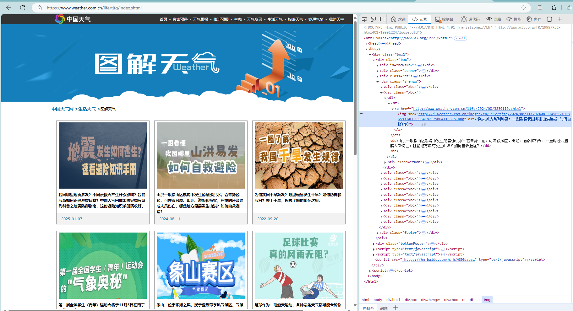The height and width of the screenshot is (311, 573).
Task: Click the webpage horizontal scrollbar at bottom
Action: pos(156,310)
